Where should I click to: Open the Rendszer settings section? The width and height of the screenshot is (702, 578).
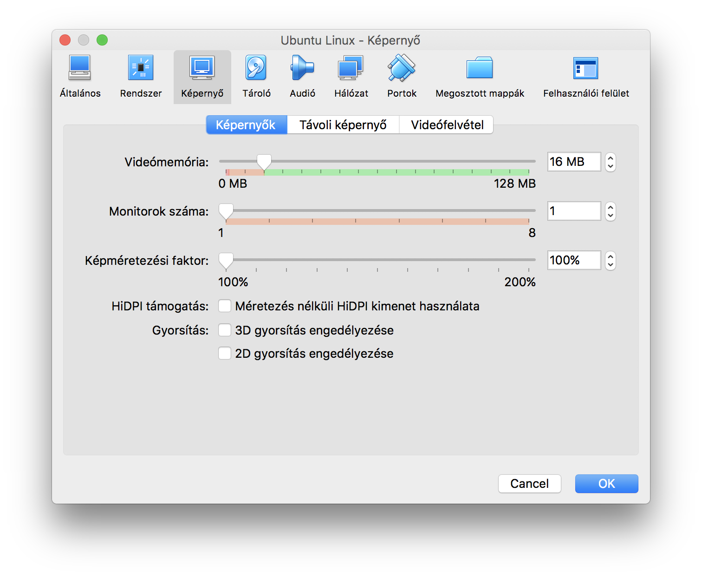pos(141,77)
